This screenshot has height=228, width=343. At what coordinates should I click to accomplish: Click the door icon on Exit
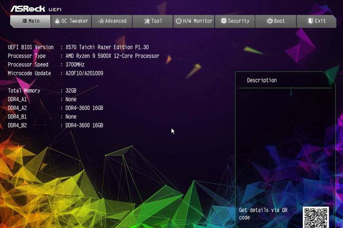tap(311, 21)
